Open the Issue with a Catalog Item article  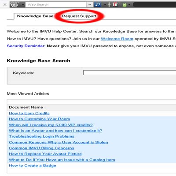tap(62, 160)
